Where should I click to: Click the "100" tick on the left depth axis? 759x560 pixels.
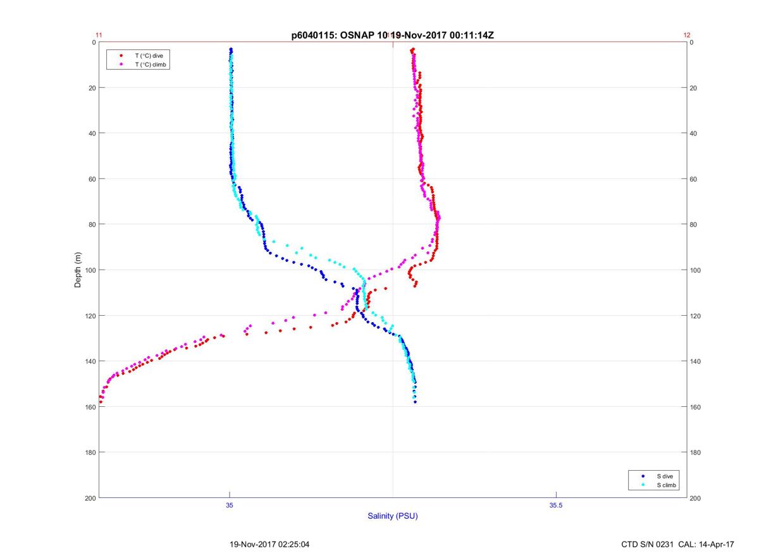click(x=91, y=270)
